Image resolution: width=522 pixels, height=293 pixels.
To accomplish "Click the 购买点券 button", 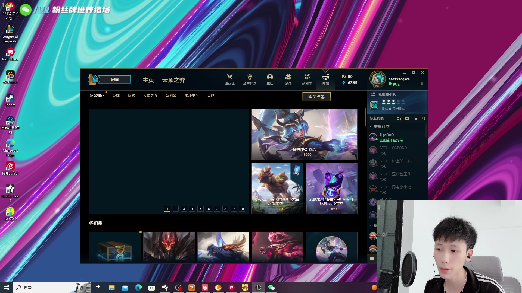I will tap(316, 97).
